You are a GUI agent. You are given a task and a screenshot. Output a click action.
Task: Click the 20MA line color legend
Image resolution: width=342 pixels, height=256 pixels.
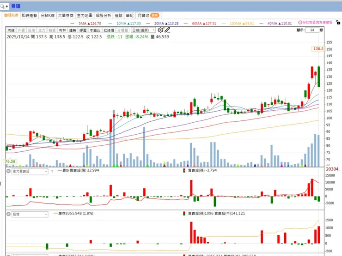click(148, 24)
